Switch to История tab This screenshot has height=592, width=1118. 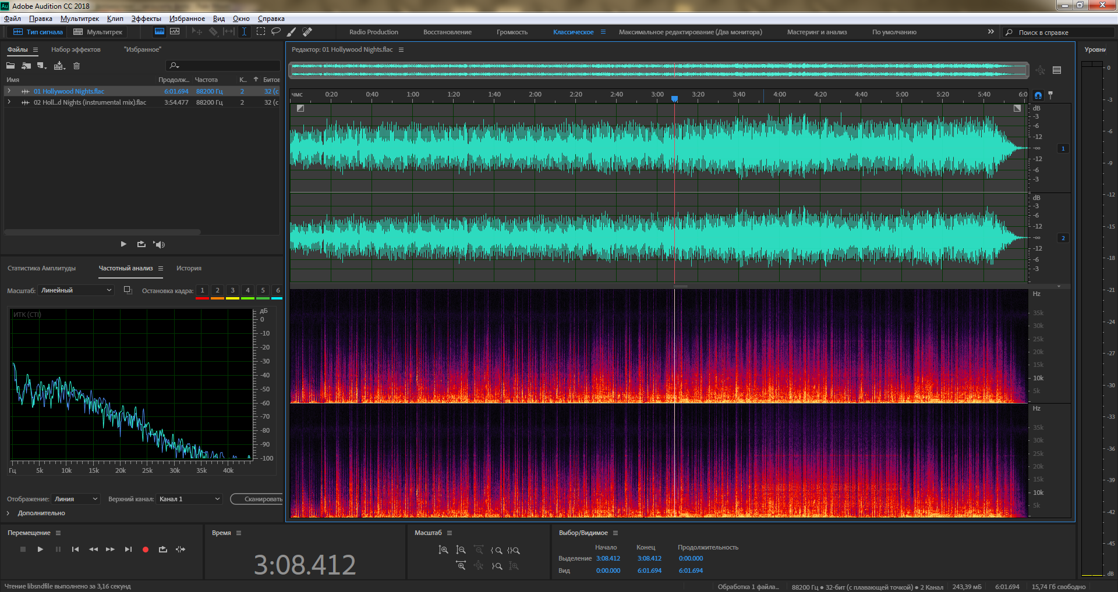point(189,268)
